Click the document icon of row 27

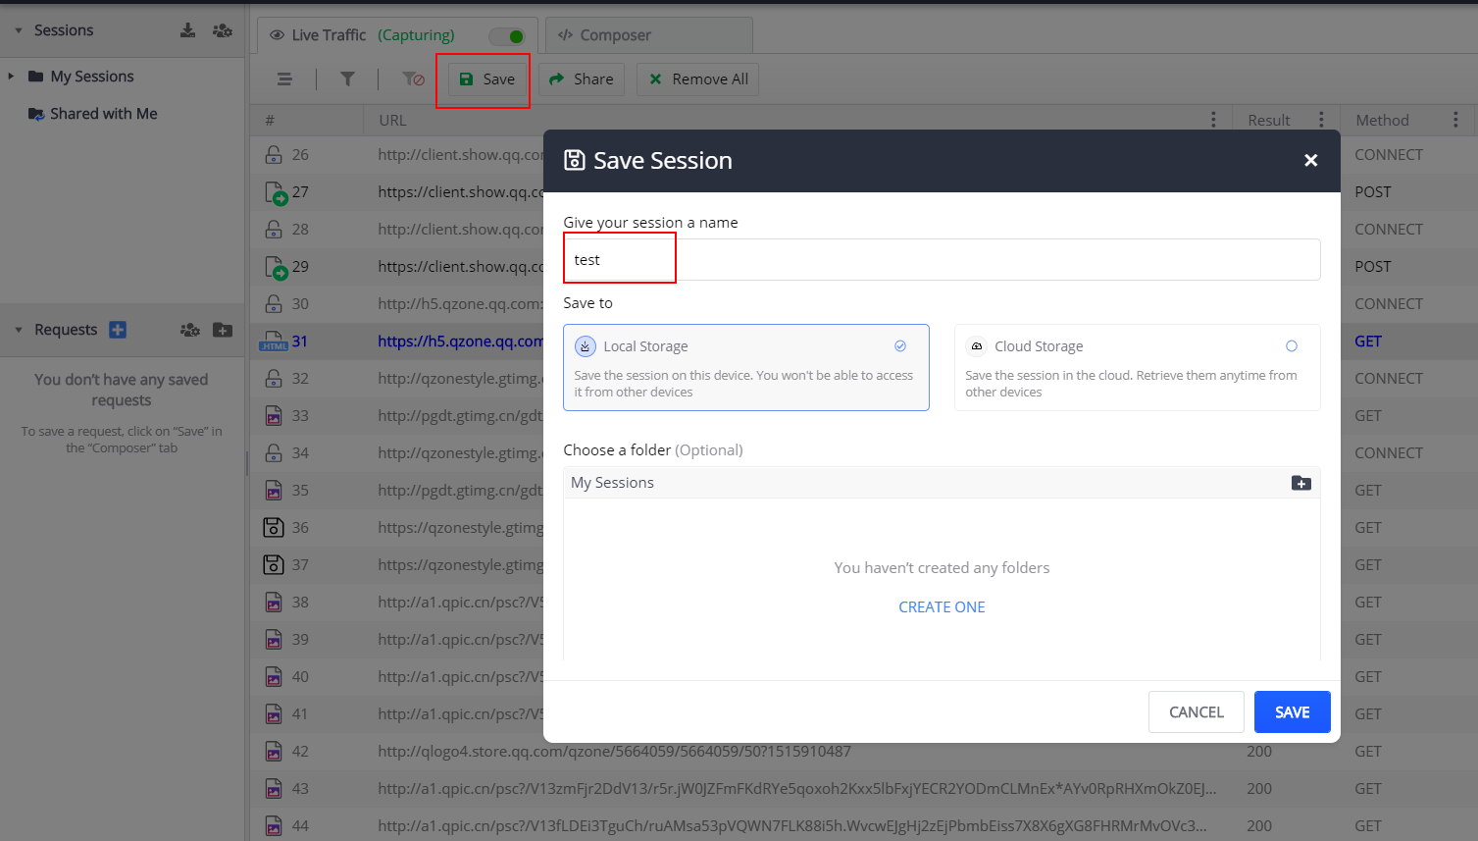click(276, 192)
